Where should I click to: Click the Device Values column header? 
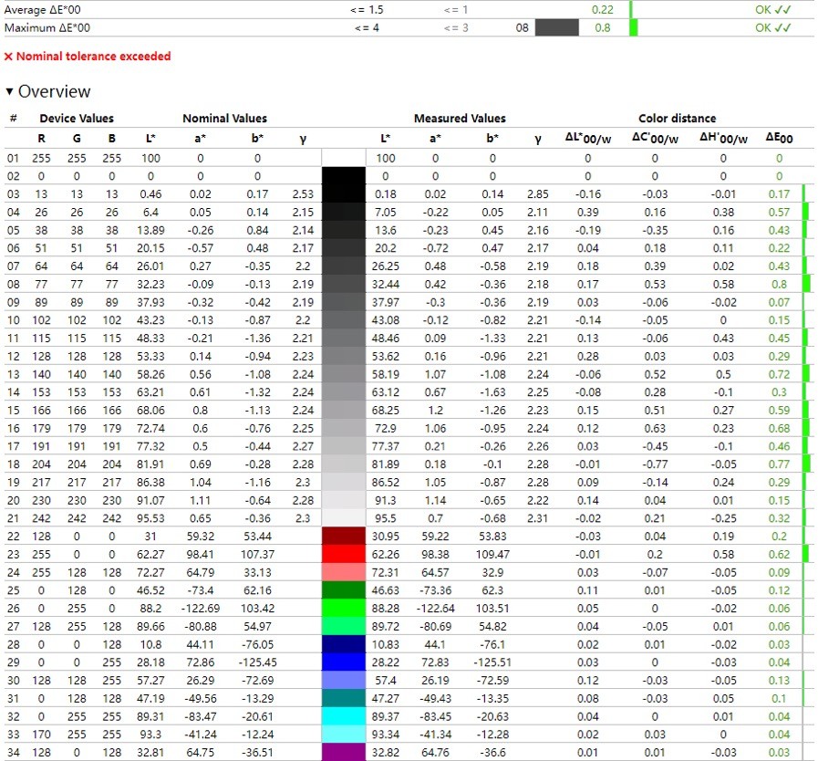click(x=77, y=119)
